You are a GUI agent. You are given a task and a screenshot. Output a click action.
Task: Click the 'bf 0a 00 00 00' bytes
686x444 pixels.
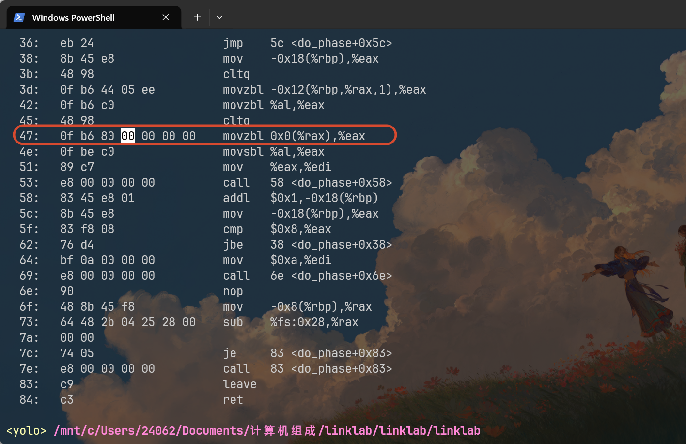(x=108, y=260)
